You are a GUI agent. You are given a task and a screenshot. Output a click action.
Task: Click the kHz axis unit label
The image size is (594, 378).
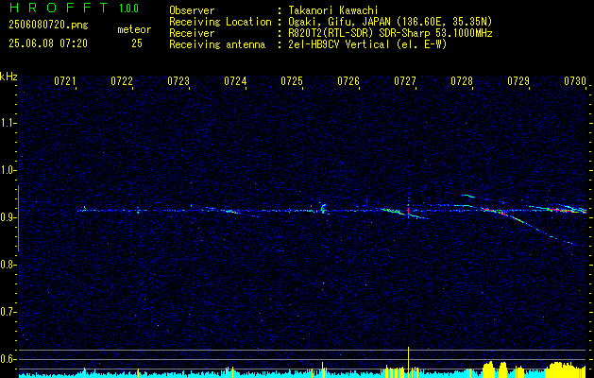point(8,77)
